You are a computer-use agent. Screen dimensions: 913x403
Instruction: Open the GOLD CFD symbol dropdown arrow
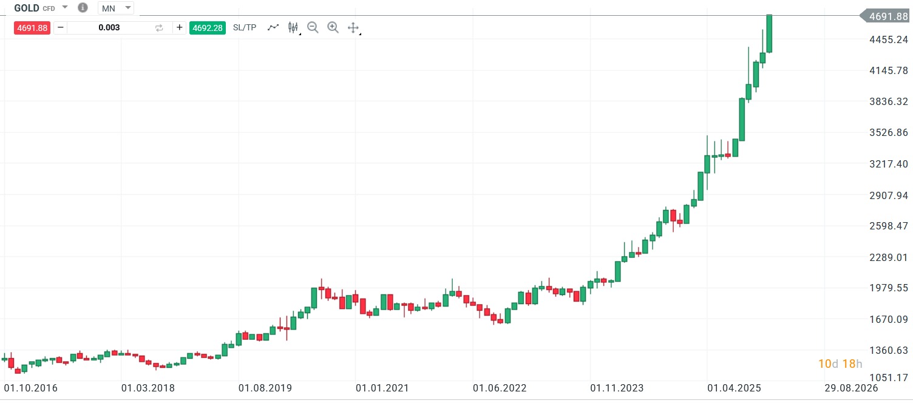65,7
